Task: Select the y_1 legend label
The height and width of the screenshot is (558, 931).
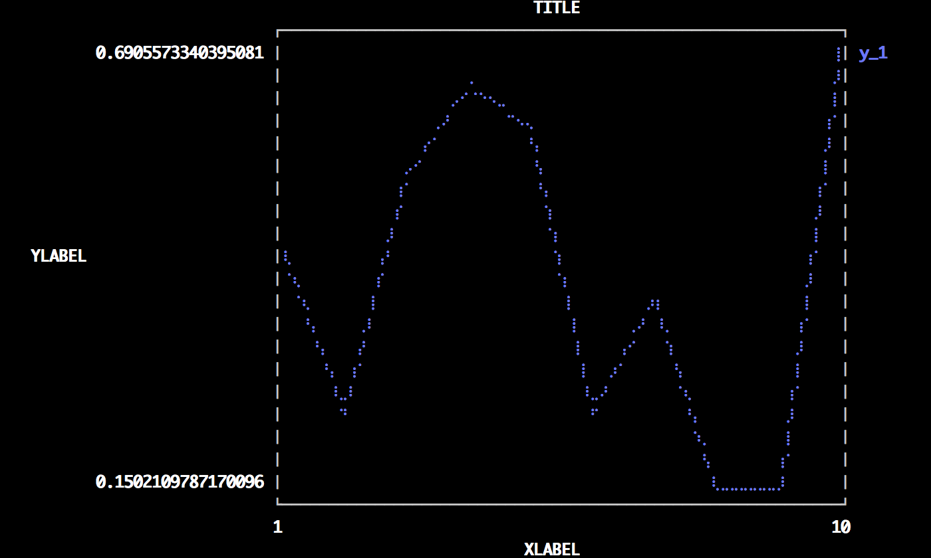Action: 872,53
